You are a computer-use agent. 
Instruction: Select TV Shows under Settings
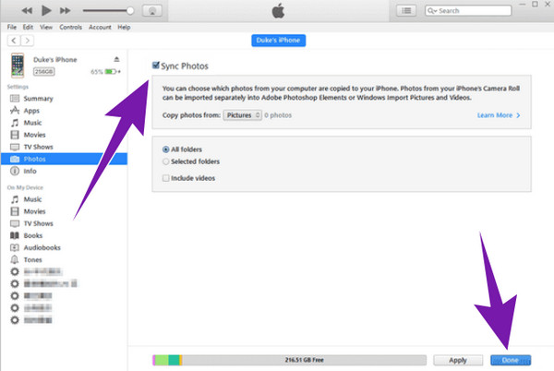(x=64, y=147)
